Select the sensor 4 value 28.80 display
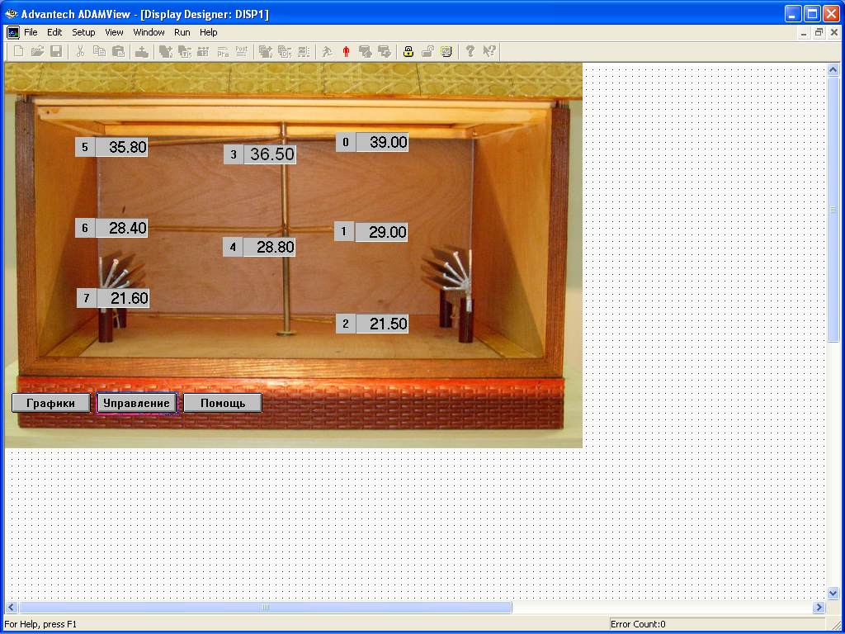Viewport: 845px width, 634px height. click(x=270, y=247)
